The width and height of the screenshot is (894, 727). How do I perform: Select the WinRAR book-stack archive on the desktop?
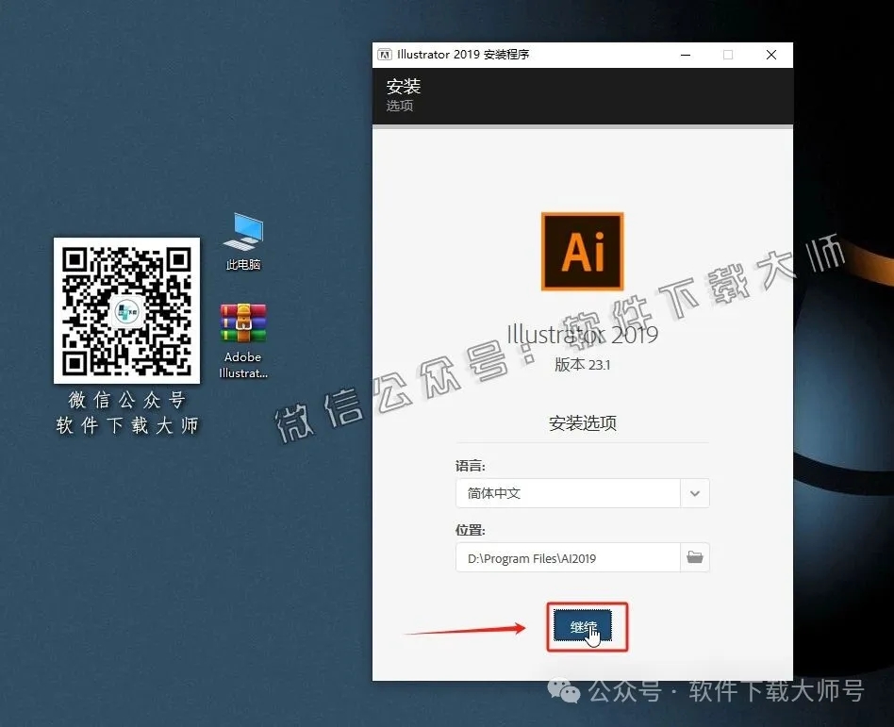(x=242, y=321)
